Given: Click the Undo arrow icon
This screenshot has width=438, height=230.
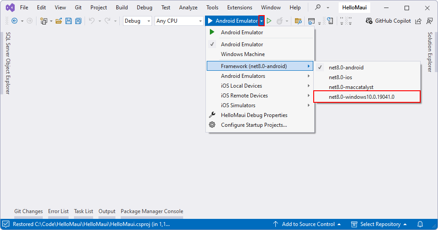Looking at the screenshot, I should [x=92, y=21].
